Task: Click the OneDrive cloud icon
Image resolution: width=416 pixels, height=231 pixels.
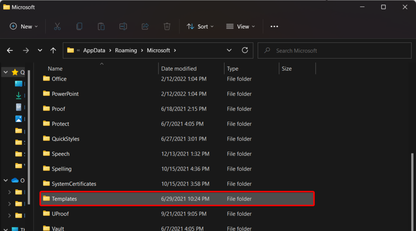Action: click(15, 180)
